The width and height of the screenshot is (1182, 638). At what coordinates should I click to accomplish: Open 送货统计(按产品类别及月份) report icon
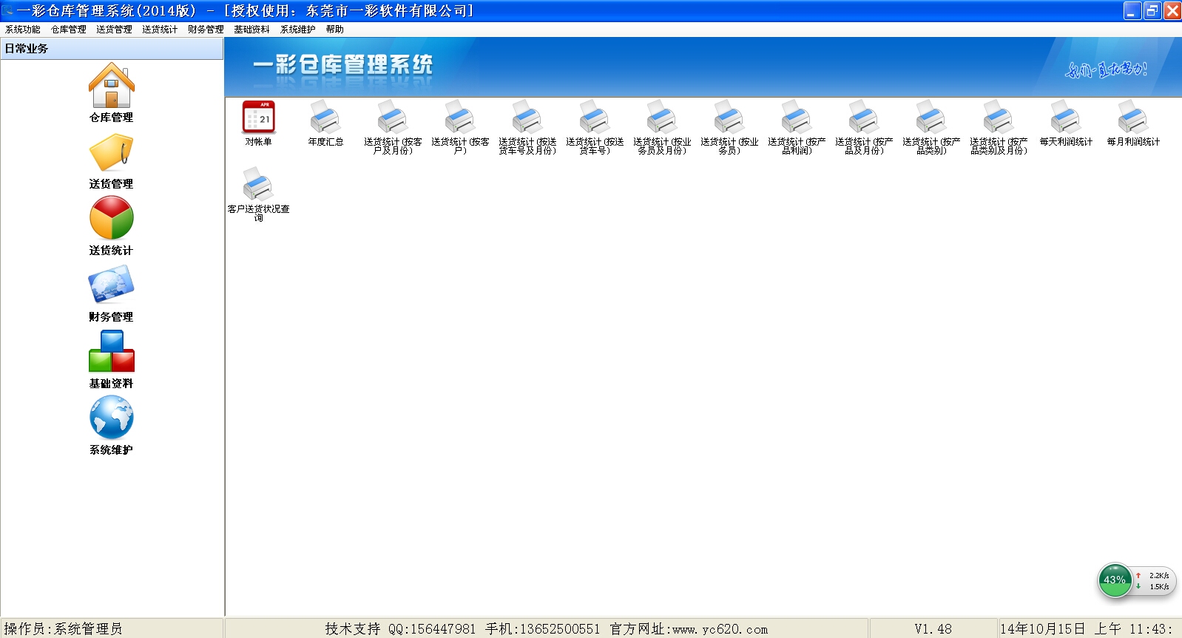(999, 118)
